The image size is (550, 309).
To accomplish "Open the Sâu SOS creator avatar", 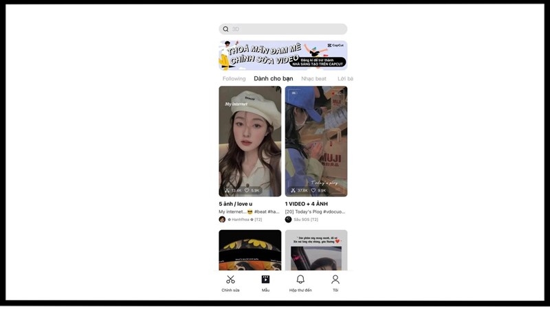I will pos(288,220).
